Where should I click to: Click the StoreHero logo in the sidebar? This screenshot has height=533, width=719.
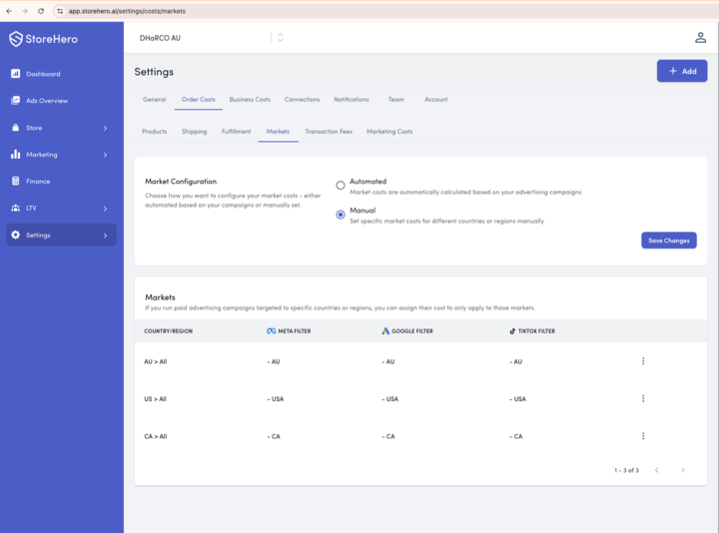pos(43,39)
